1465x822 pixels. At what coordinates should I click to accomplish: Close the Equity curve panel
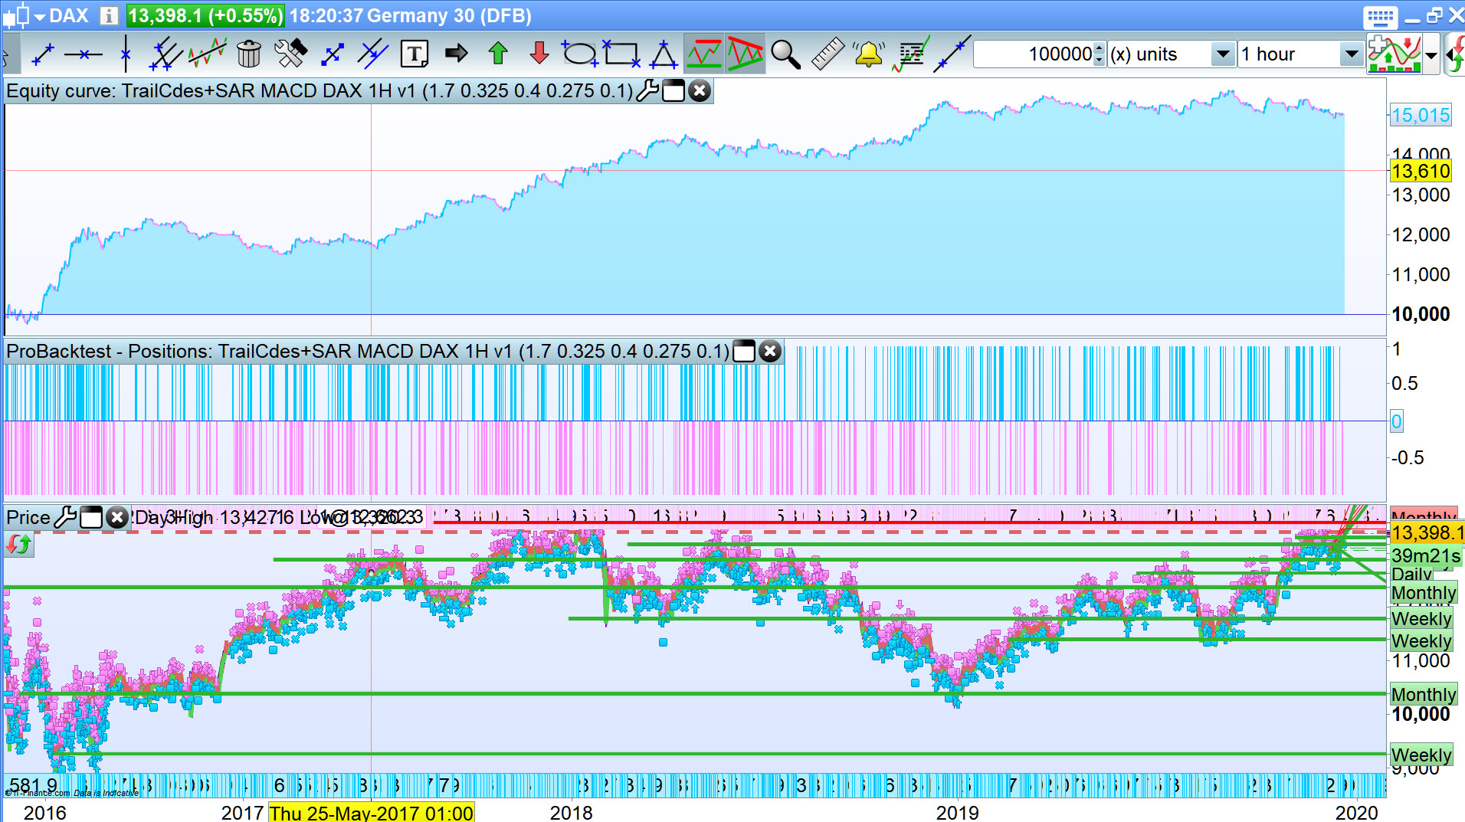click(699, 90)
